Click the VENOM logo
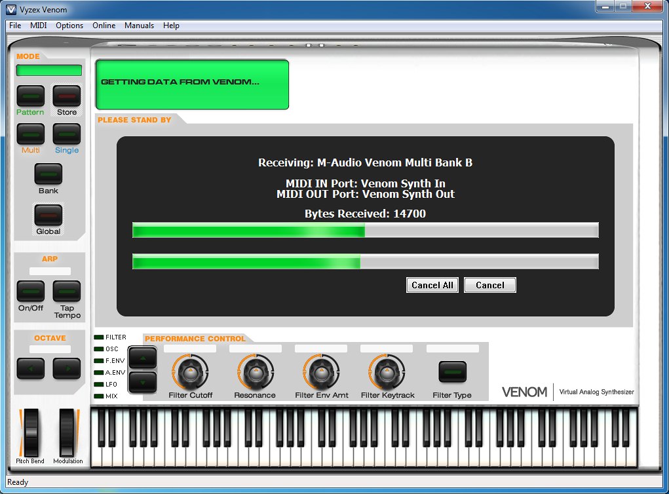Viewport: 669px width, 494px height. coord(524,392)
